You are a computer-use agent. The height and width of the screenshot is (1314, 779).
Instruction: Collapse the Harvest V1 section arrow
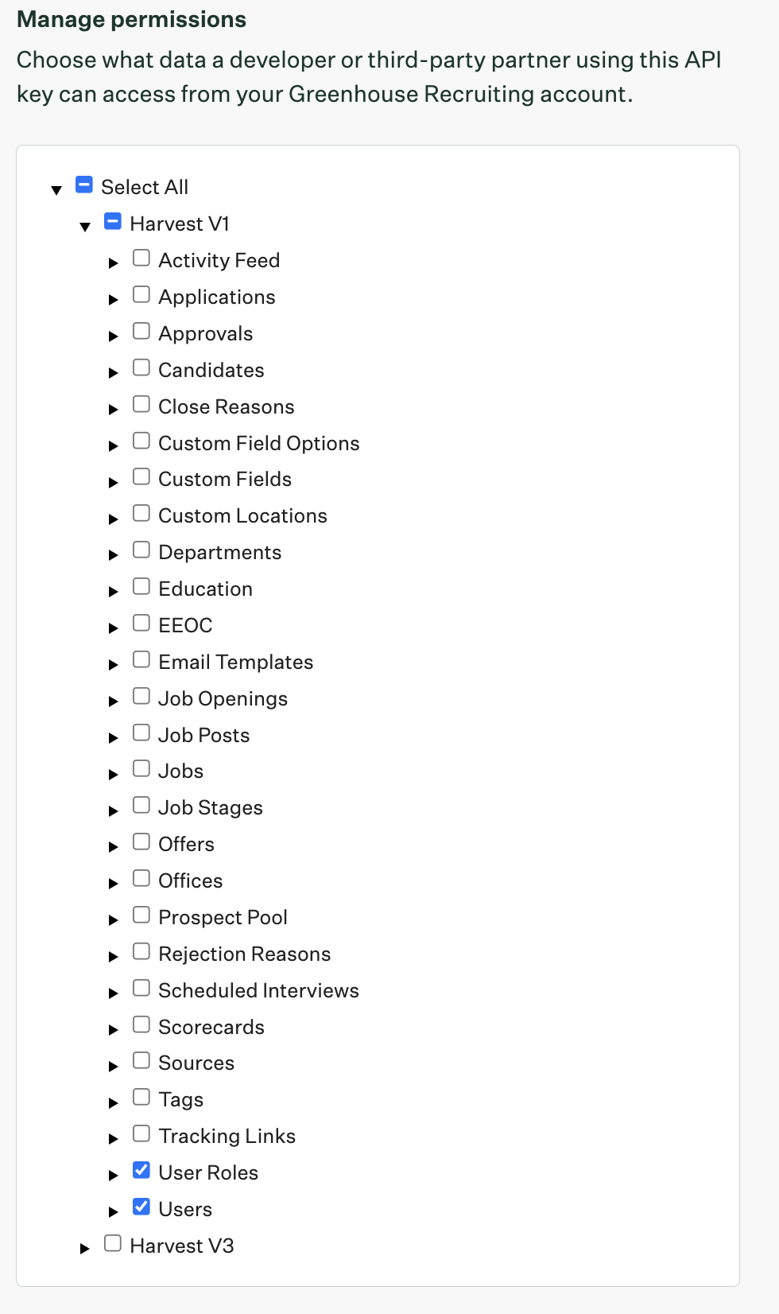pyautogui.click(x=85, y=227)
